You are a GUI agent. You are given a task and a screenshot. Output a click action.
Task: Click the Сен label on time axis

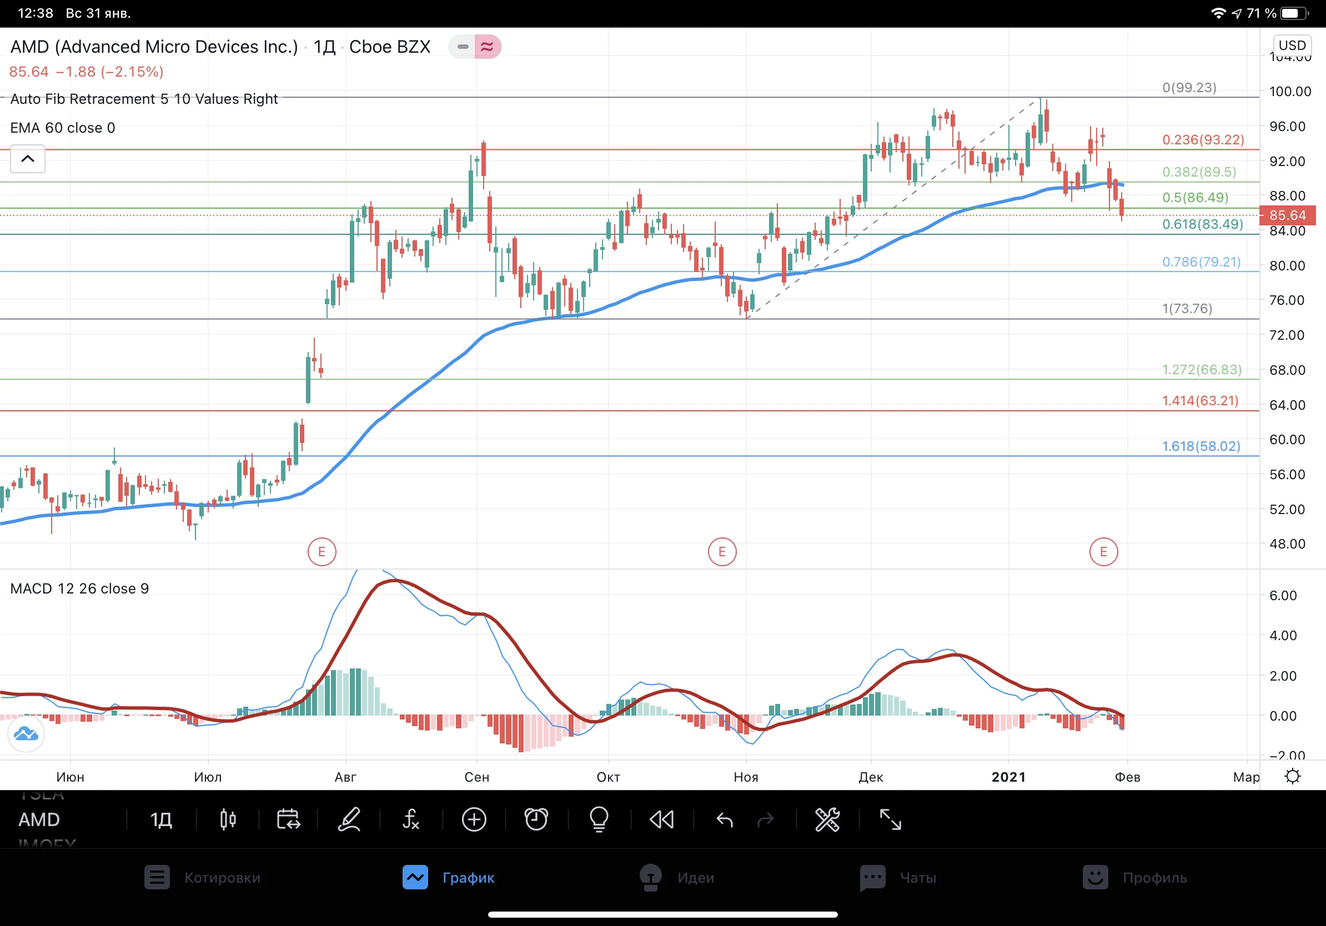click(477, 777)
